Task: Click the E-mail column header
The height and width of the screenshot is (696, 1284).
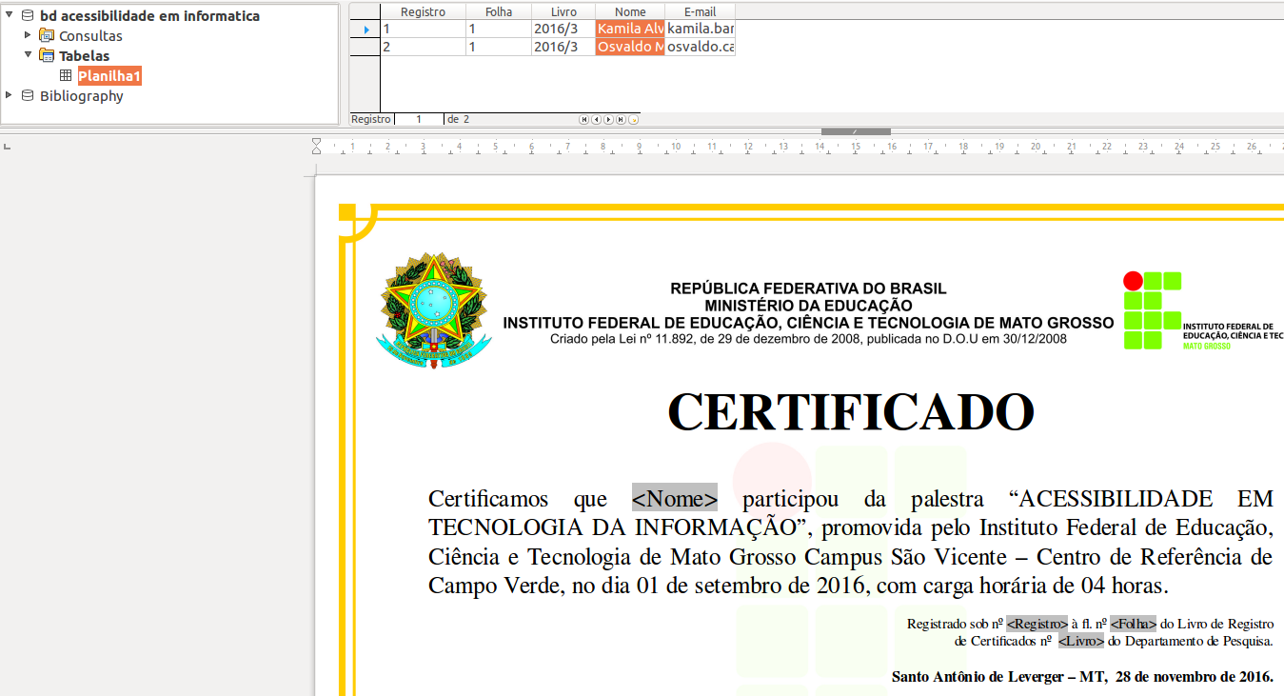Action: click(700, 11)
